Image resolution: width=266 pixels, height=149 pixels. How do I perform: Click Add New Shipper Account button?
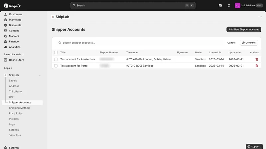(x=244, y=29)
